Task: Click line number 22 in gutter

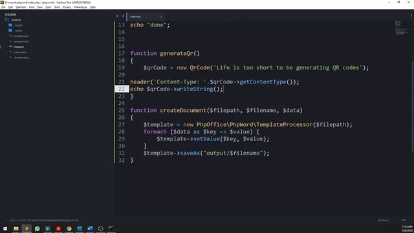Action: pos(121,89)
